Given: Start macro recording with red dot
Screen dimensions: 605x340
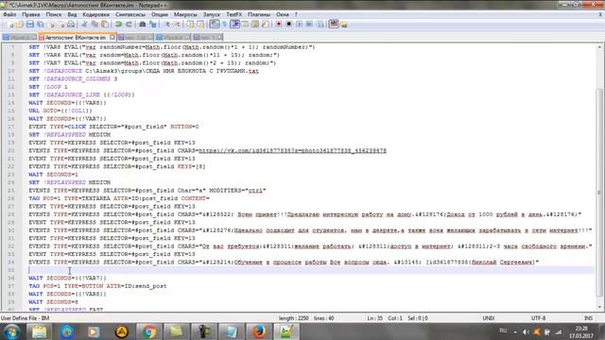Looking at the screenshot, I should (x=279, y=25).
